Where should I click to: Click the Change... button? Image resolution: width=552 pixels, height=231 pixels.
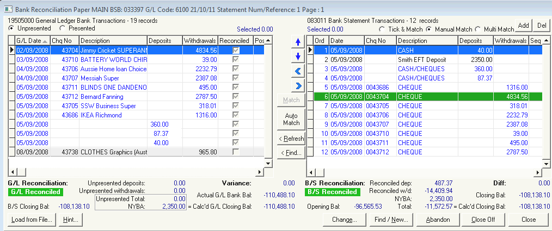pyautogui.click(x=344, y=220)
